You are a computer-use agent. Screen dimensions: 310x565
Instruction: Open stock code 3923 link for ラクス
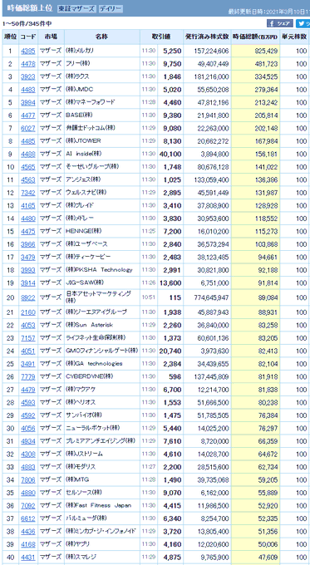pyautogui.click(x=27, y=76)
